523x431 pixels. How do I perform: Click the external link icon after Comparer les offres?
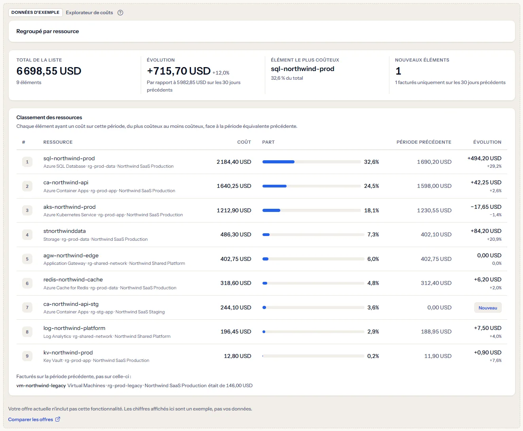(58, 419)
